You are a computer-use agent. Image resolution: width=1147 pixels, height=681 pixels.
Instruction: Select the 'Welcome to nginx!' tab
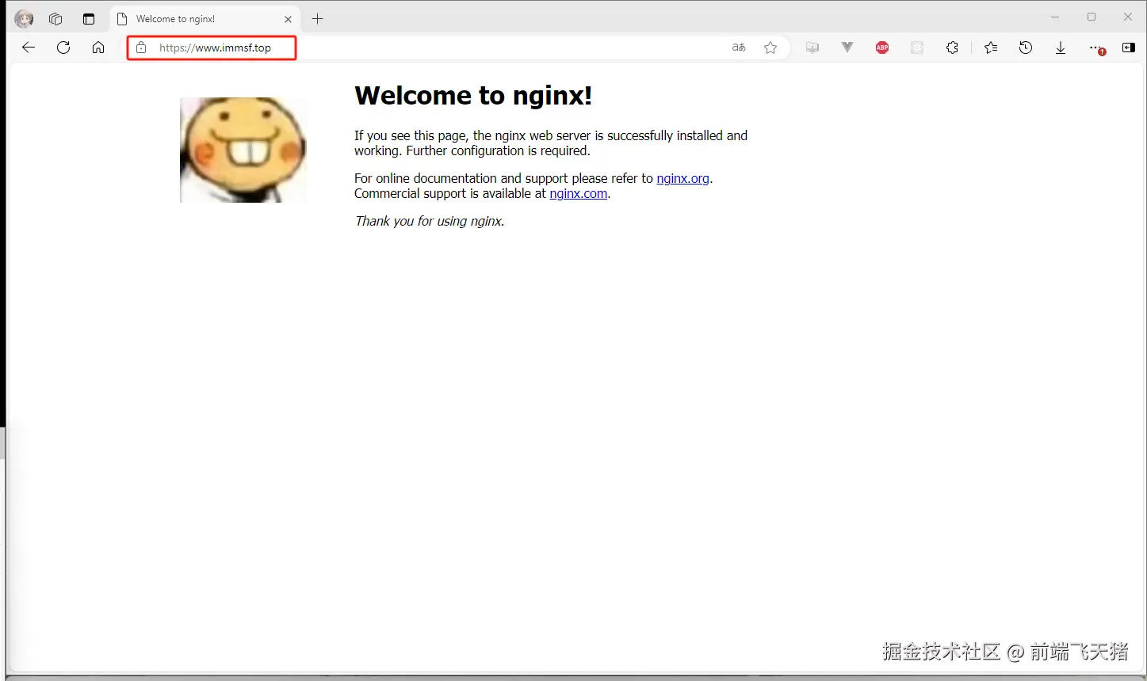click(x=205, y=19)
